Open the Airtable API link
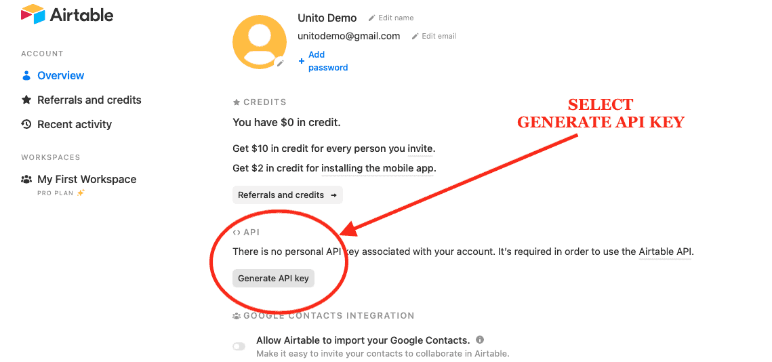Viewport: 772px width, 362px height. tap(665, 252)
